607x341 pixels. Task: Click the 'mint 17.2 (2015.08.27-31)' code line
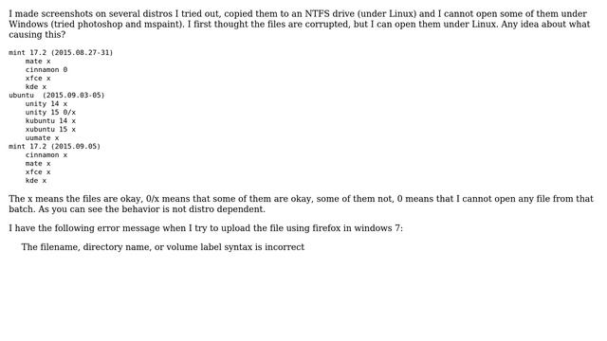pos(61,53)
